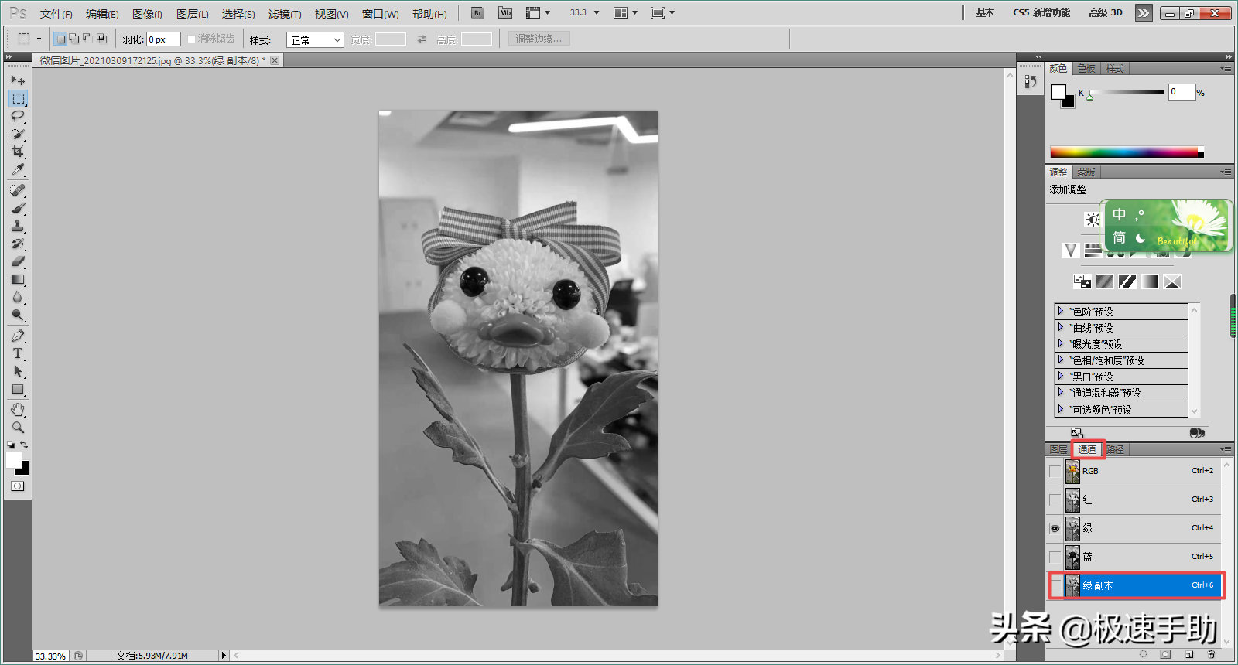Close the document tab
The image size is (1238, 665).
point(275,60)
